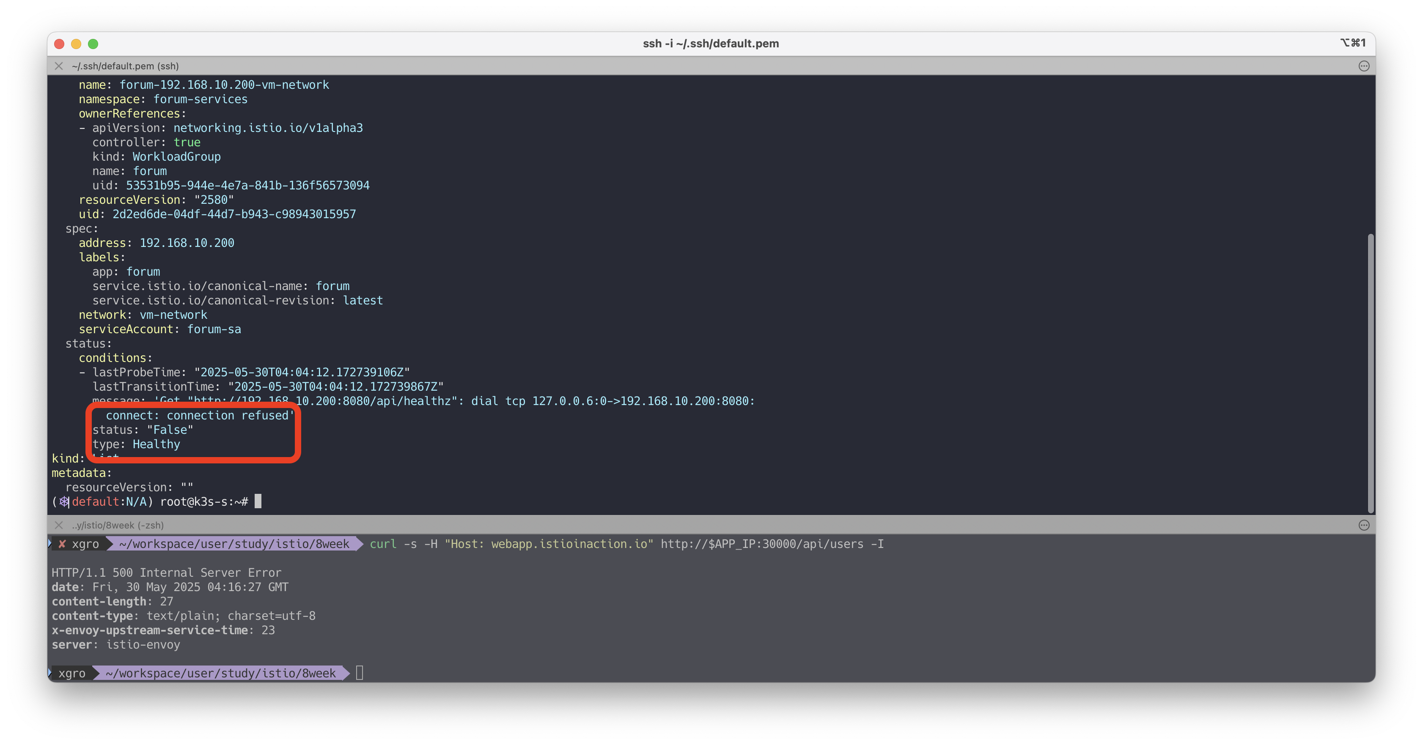Close the ~/.ssh/default.pem ssh pane
Image resolution: width=1423 pixels, height=745 pixels.
pos(58,66)
